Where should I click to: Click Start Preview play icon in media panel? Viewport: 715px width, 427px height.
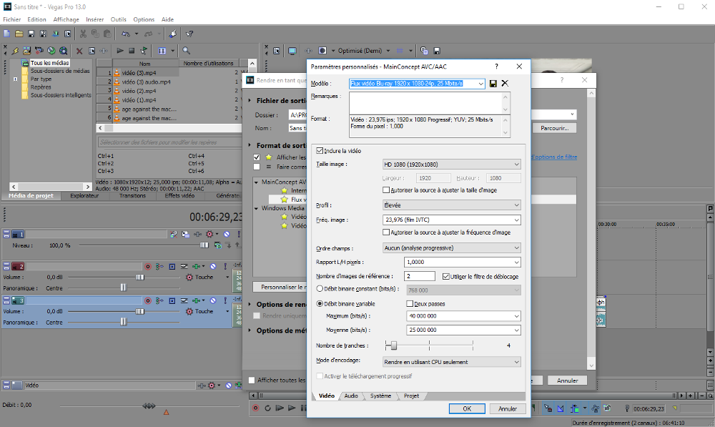120,51
